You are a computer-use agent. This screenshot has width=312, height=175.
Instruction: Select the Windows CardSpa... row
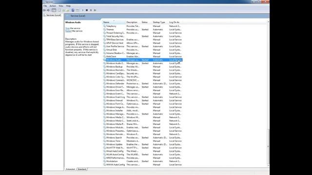point(142,73)
